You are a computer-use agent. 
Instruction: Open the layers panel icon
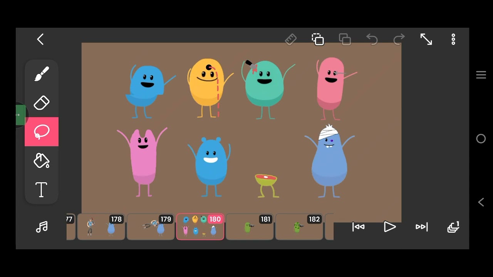coord(453,227)
